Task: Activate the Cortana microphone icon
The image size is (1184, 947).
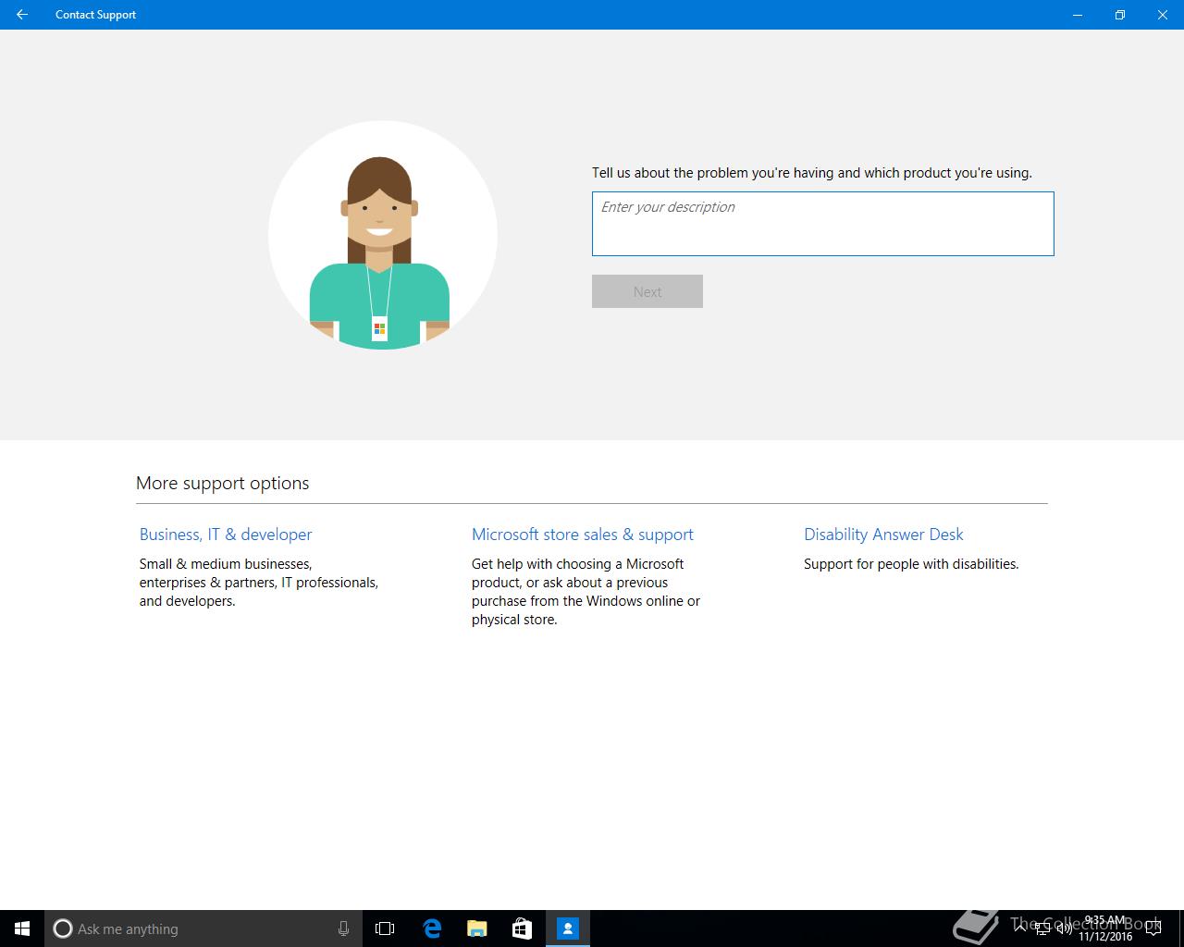Action: [x=343, y=929]
